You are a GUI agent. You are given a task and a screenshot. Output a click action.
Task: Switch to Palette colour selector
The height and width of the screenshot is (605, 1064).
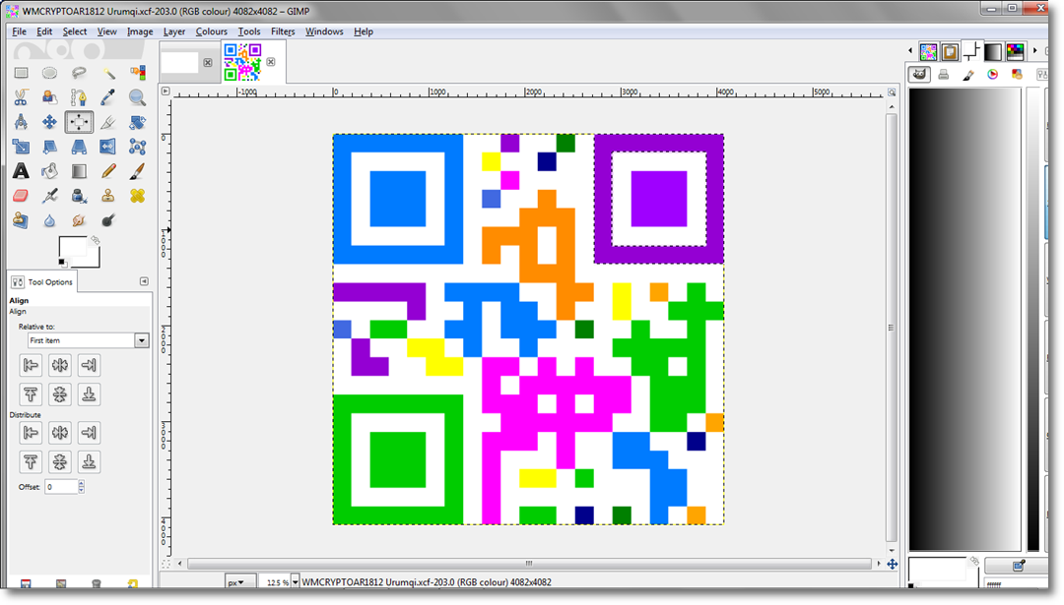point(1017,75)
